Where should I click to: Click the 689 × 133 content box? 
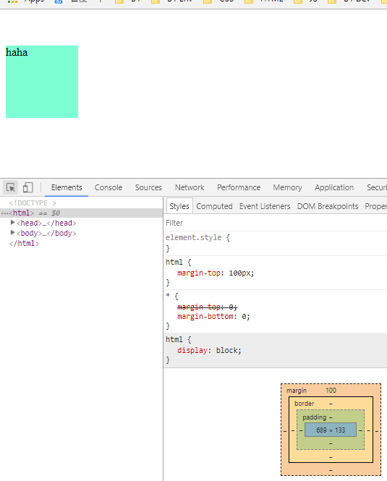pos(331,430)
